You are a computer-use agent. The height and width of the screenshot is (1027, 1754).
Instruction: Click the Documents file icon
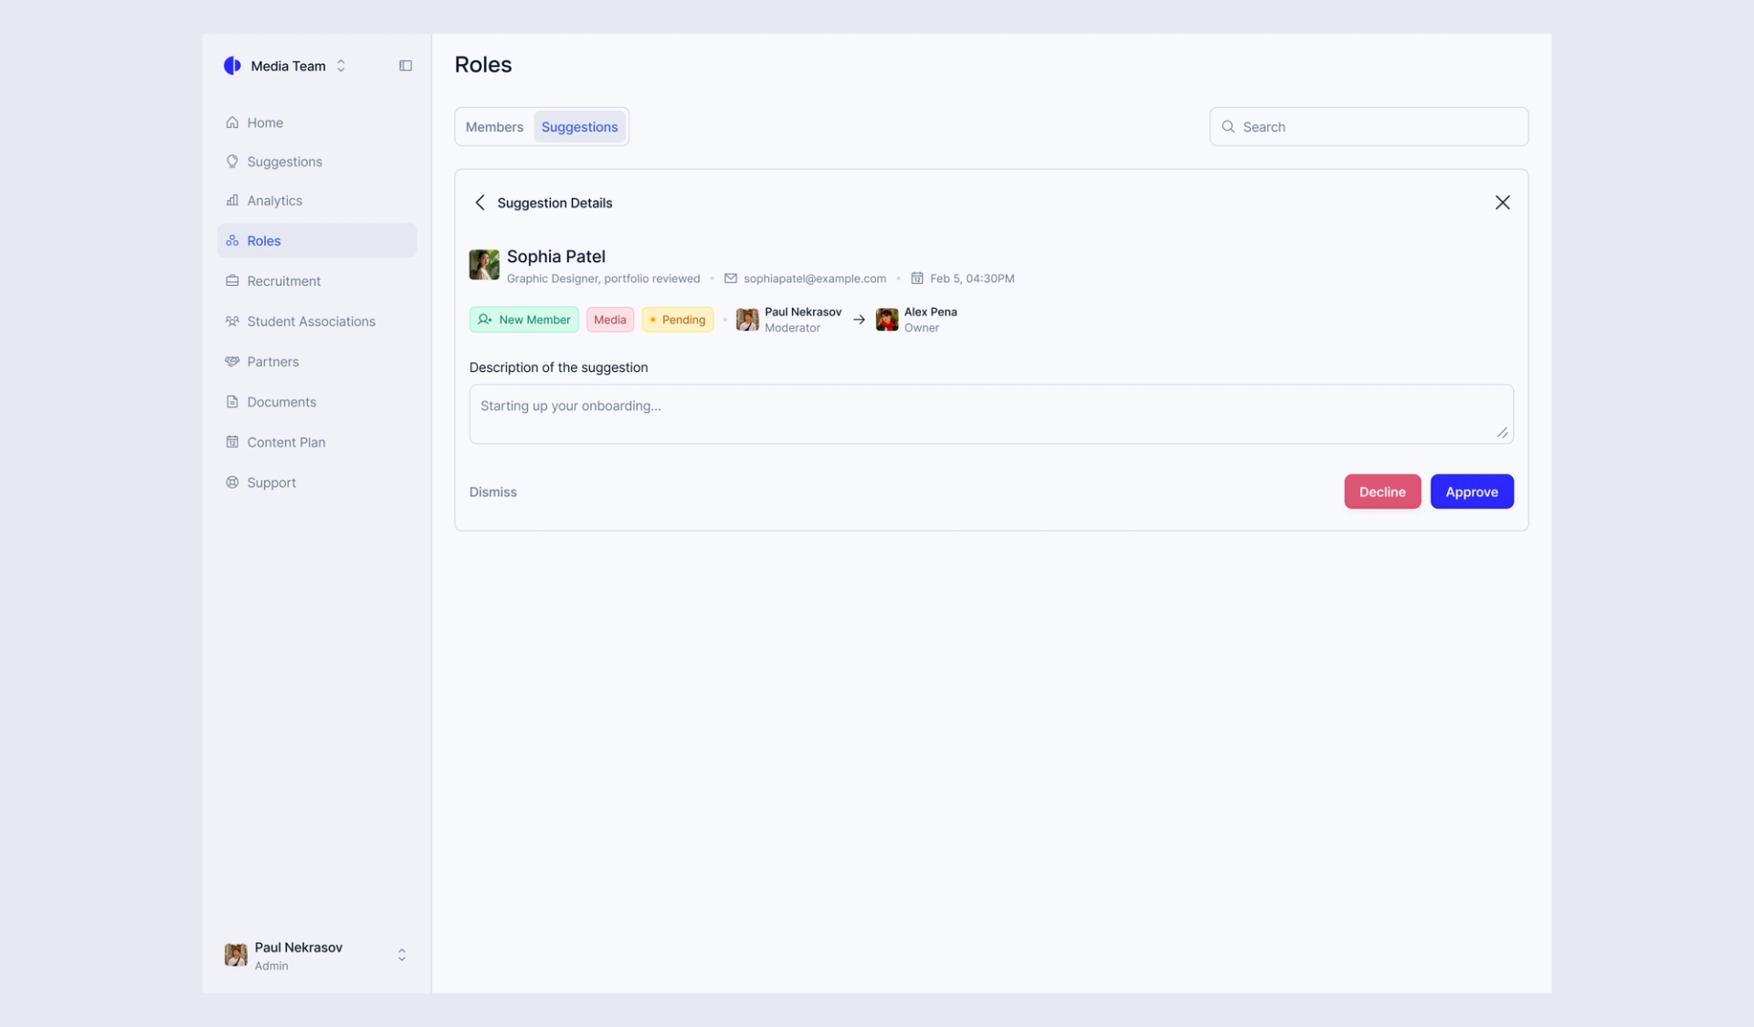tap(232, 401)
